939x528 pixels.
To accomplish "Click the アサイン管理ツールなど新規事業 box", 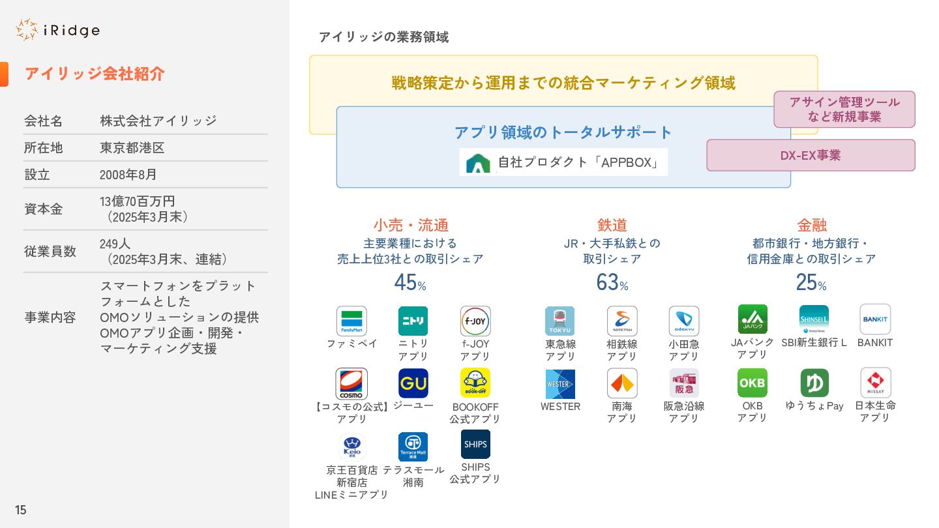I will click(844, 110).
